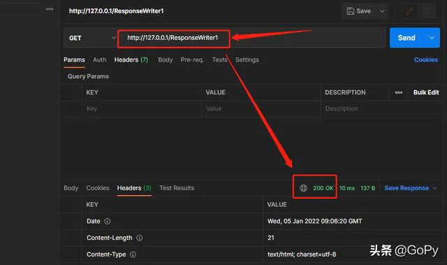Open the response Body tab

click(x=71, y=188)
